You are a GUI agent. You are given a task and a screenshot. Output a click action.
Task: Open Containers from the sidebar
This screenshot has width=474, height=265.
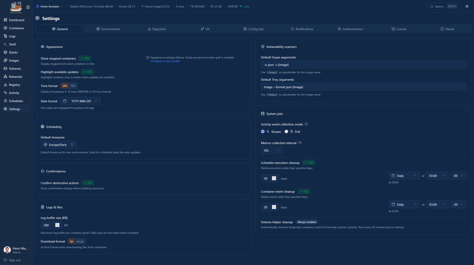(16, 28)
